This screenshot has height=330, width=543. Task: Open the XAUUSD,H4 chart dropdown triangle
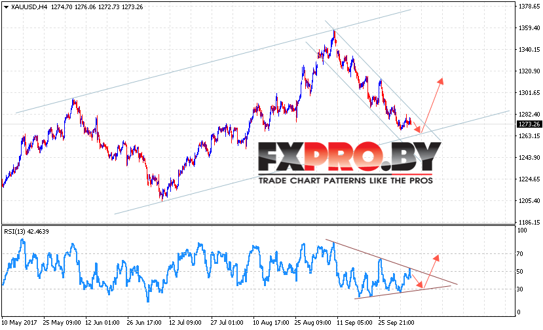tap(6, 7)
